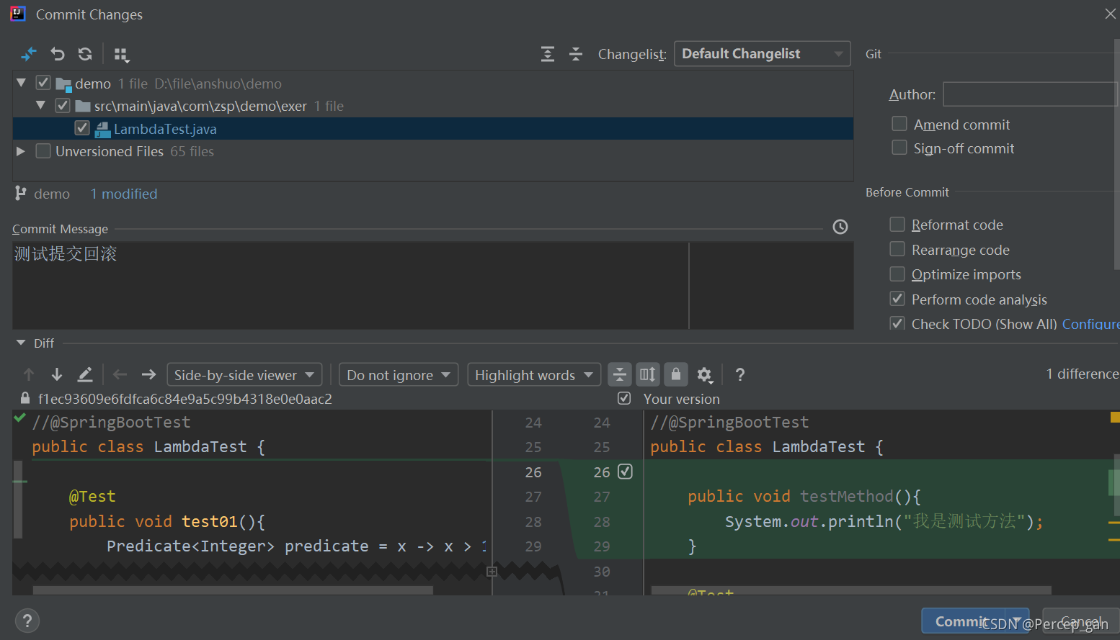Uncheck the LambdaTest.java checkbox
Screen dimensions: 1120x640
coord(82,128)
